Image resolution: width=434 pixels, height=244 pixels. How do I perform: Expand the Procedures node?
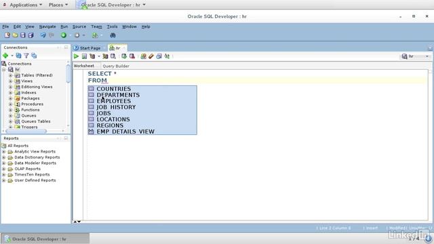(11, 104)
